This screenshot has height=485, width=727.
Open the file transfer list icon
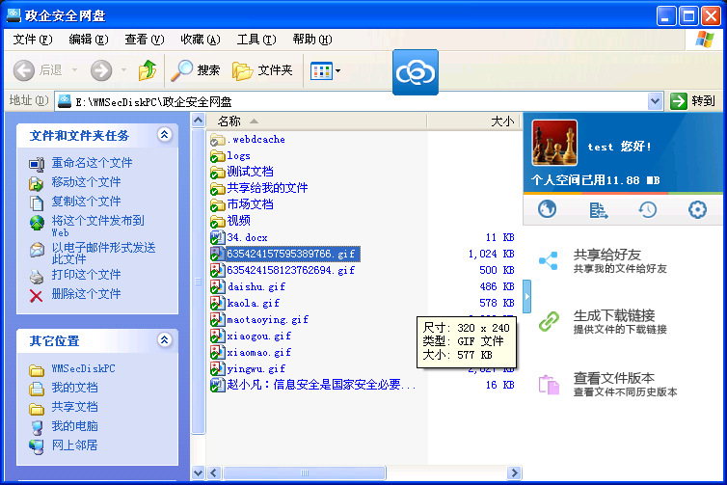598,210
